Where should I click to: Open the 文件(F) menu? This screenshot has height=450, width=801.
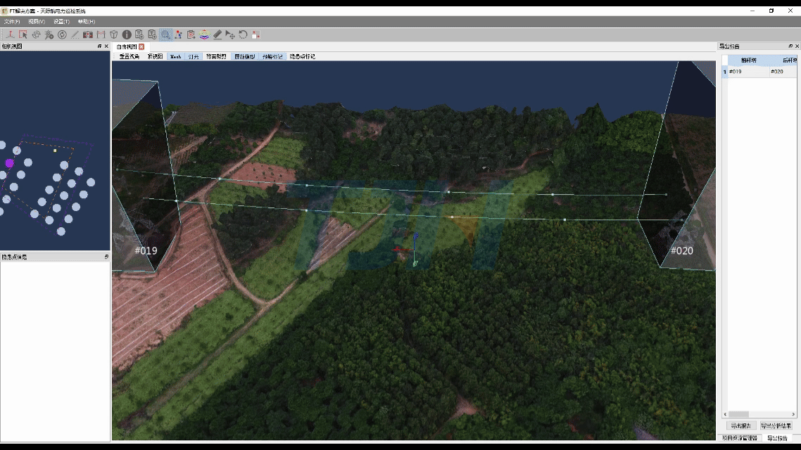pyautogui.click(x=12, y=22)
